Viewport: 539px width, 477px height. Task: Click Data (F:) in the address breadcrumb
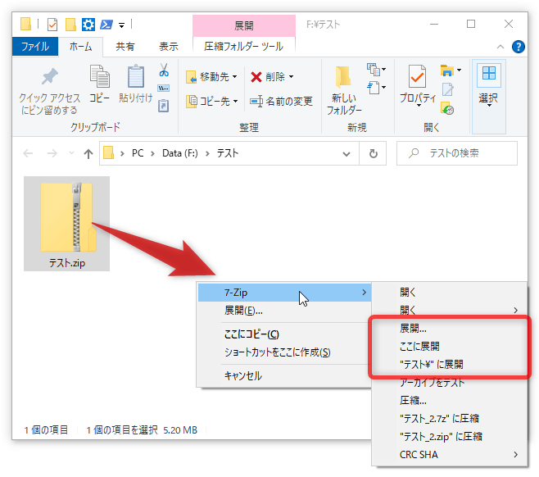tap(179, 153)
